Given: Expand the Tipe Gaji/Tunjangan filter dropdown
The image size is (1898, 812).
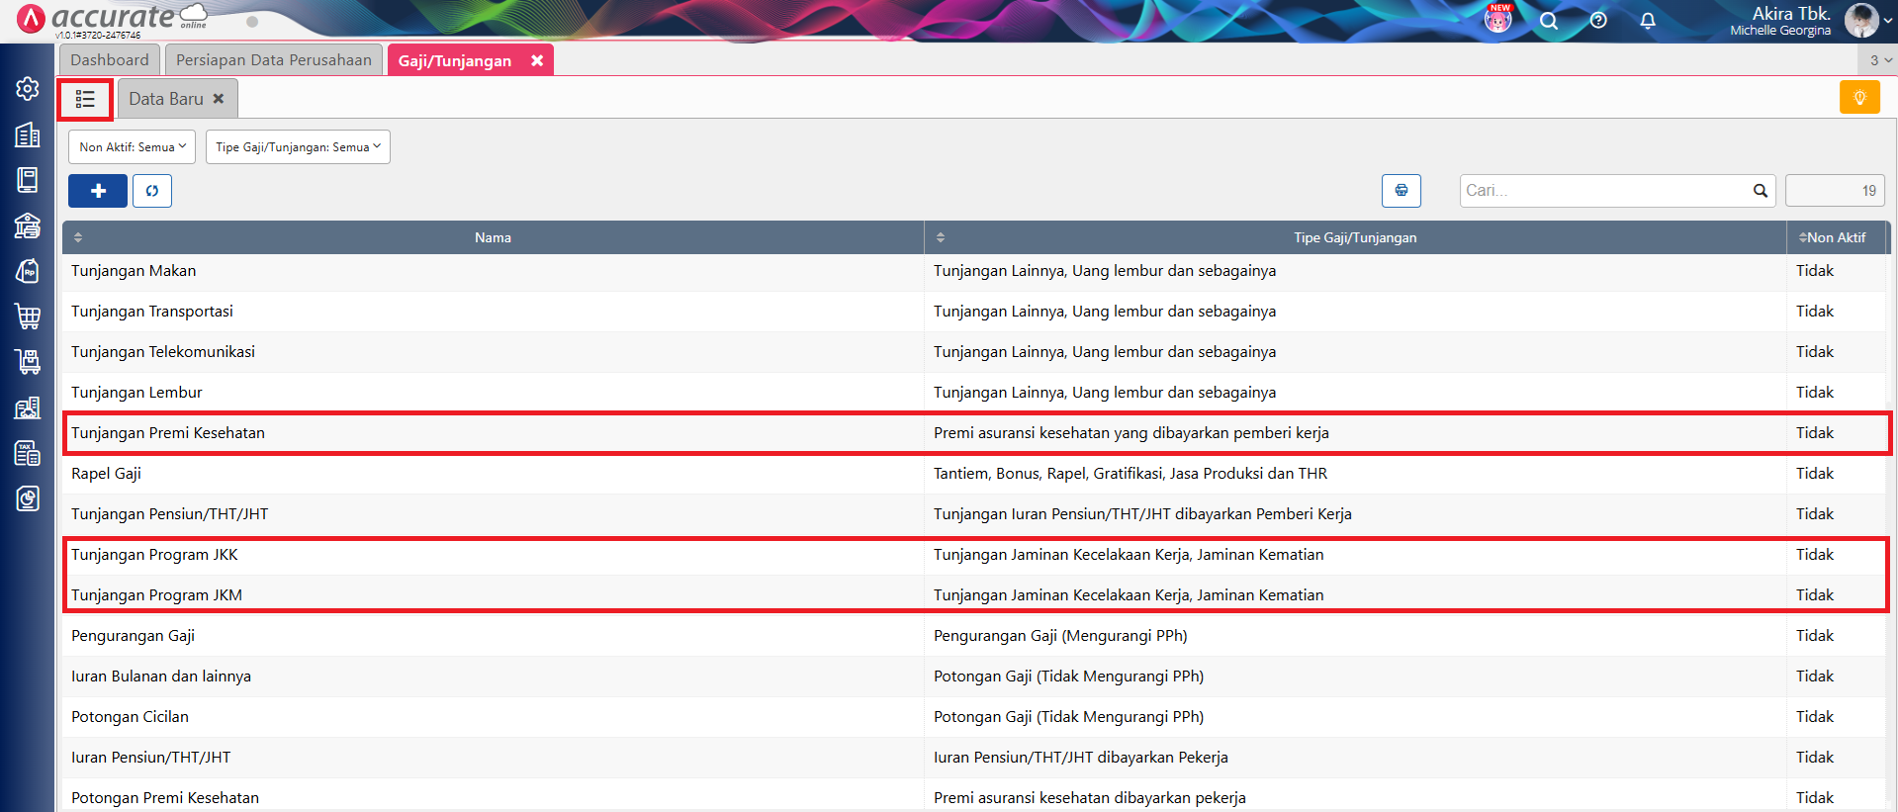Looking at the screenshot, I should 298,147.
